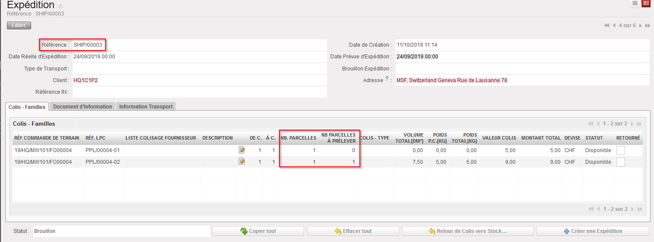Click Volume Total value 7,50
This screenshot has height=242, width=654.
418,162
